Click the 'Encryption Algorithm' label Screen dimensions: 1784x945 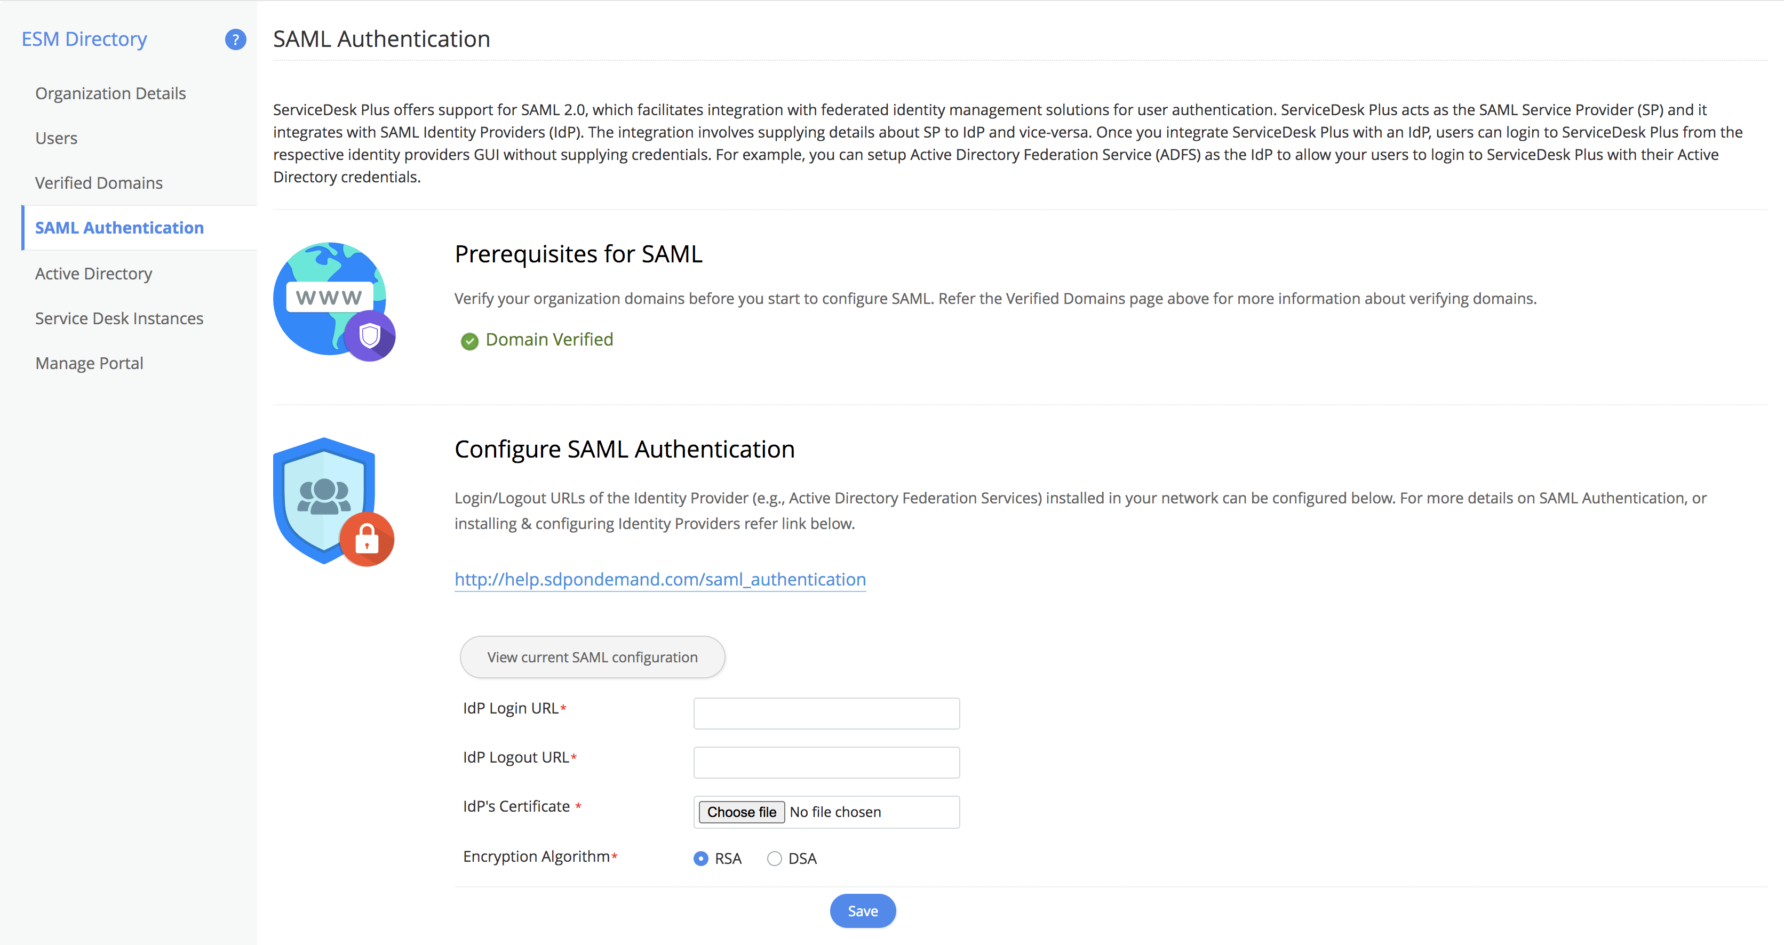tap(537, 856)
